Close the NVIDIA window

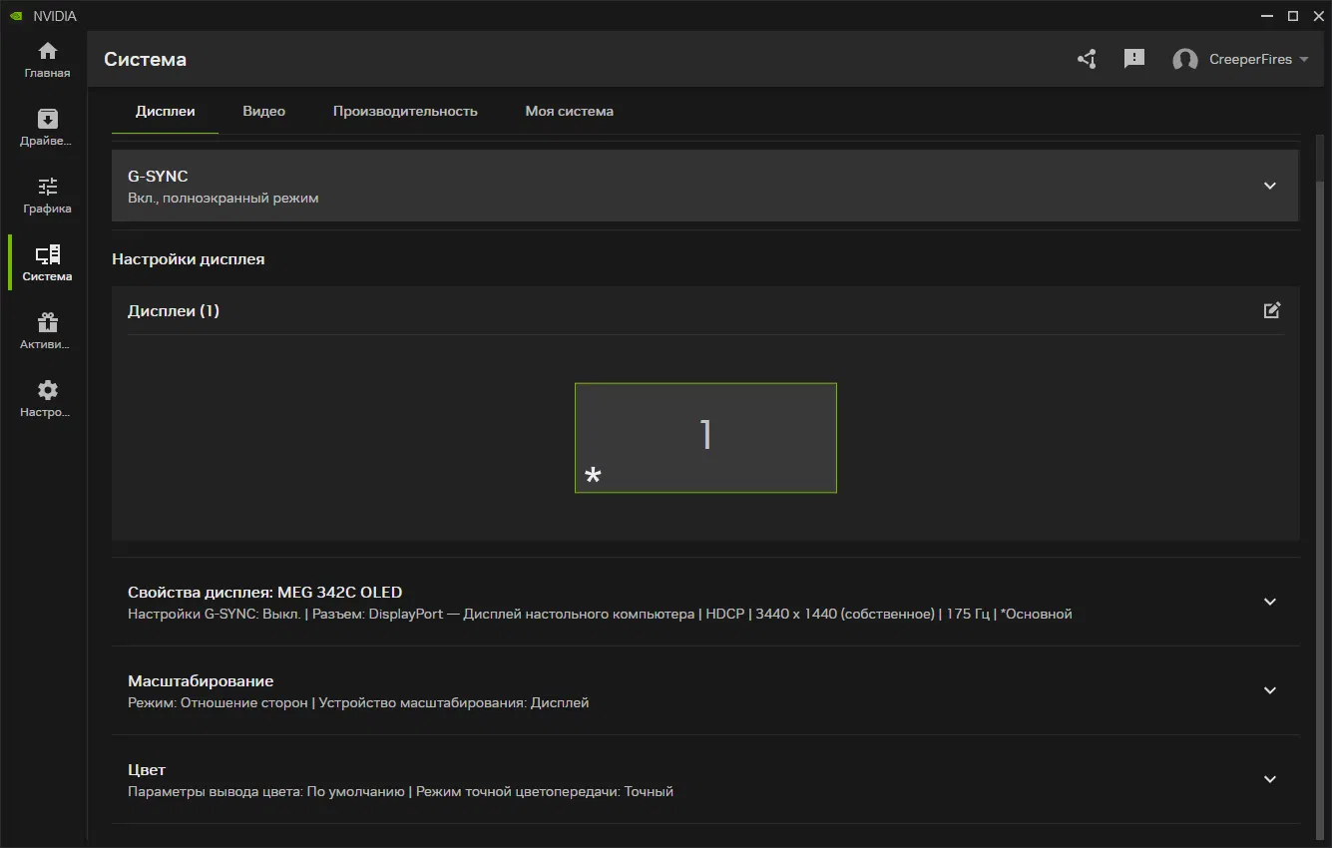click(1317, 16)
